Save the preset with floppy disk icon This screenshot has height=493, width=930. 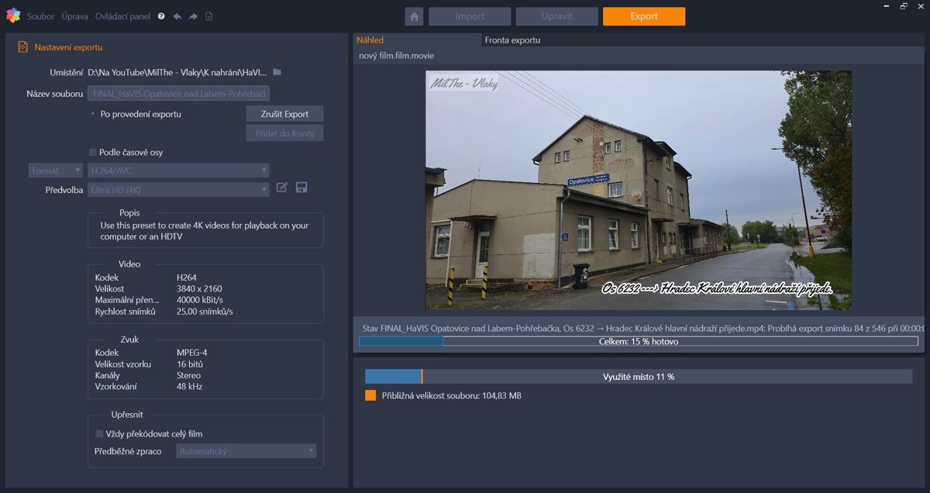point(301,188)
